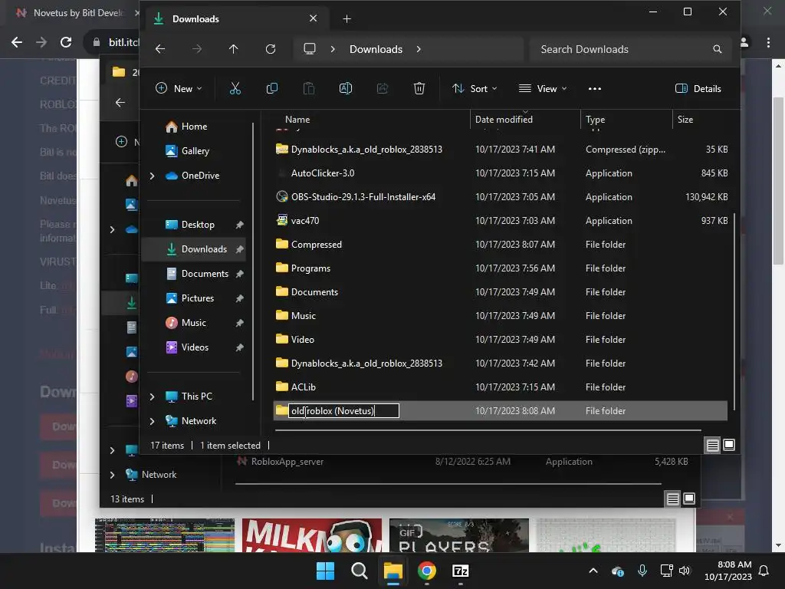Go up one folder level
The width and height of the screenshot is (785, 589).
(234, 49)
